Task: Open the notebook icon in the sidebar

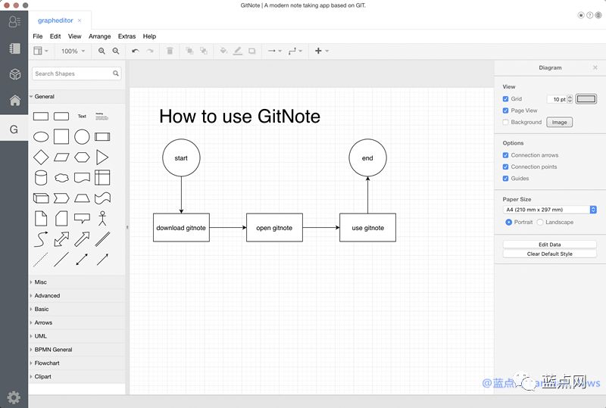Action: point(14,48)
